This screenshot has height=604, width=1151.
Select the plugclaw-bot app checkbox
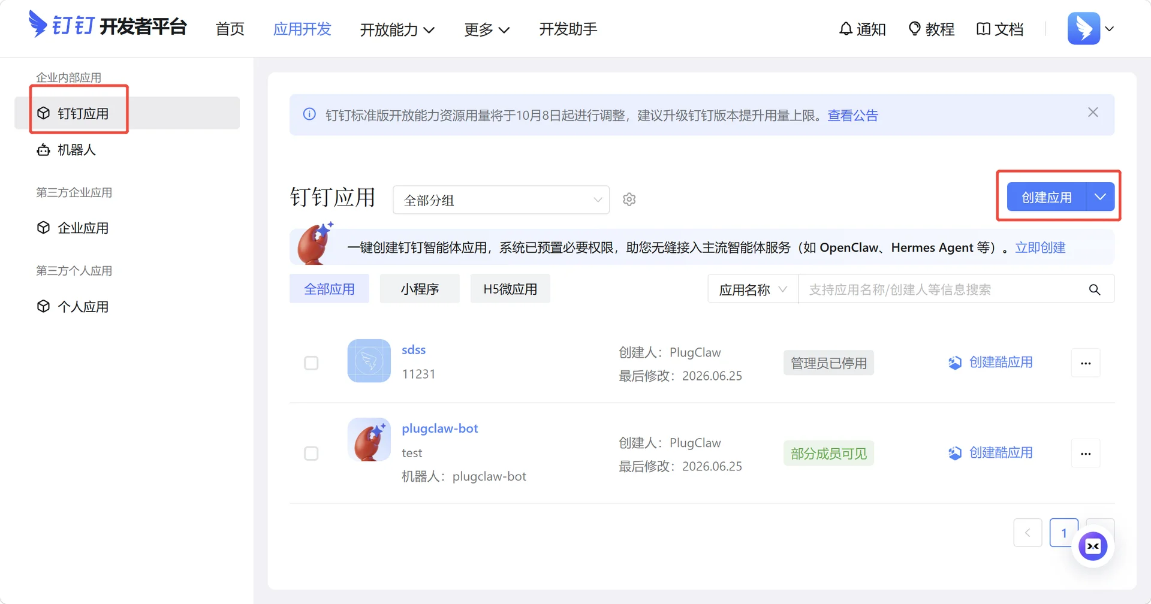pyautogui.click(x=311, y=454)
